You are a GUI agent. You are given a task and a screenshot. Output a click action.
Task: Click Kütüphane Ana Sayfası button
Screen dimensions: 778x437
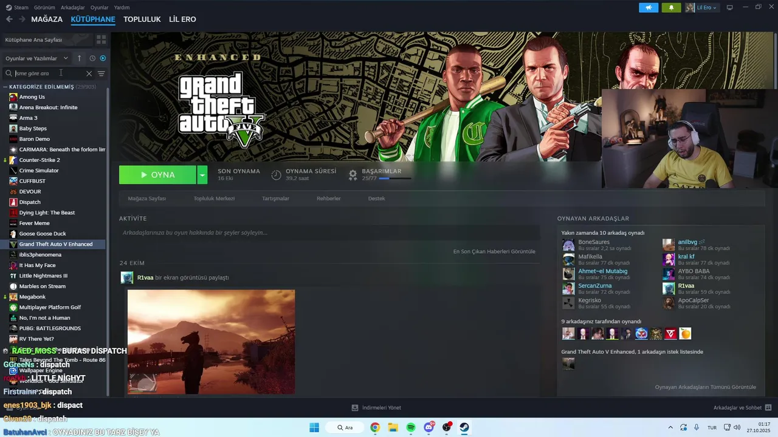(47, 39)
